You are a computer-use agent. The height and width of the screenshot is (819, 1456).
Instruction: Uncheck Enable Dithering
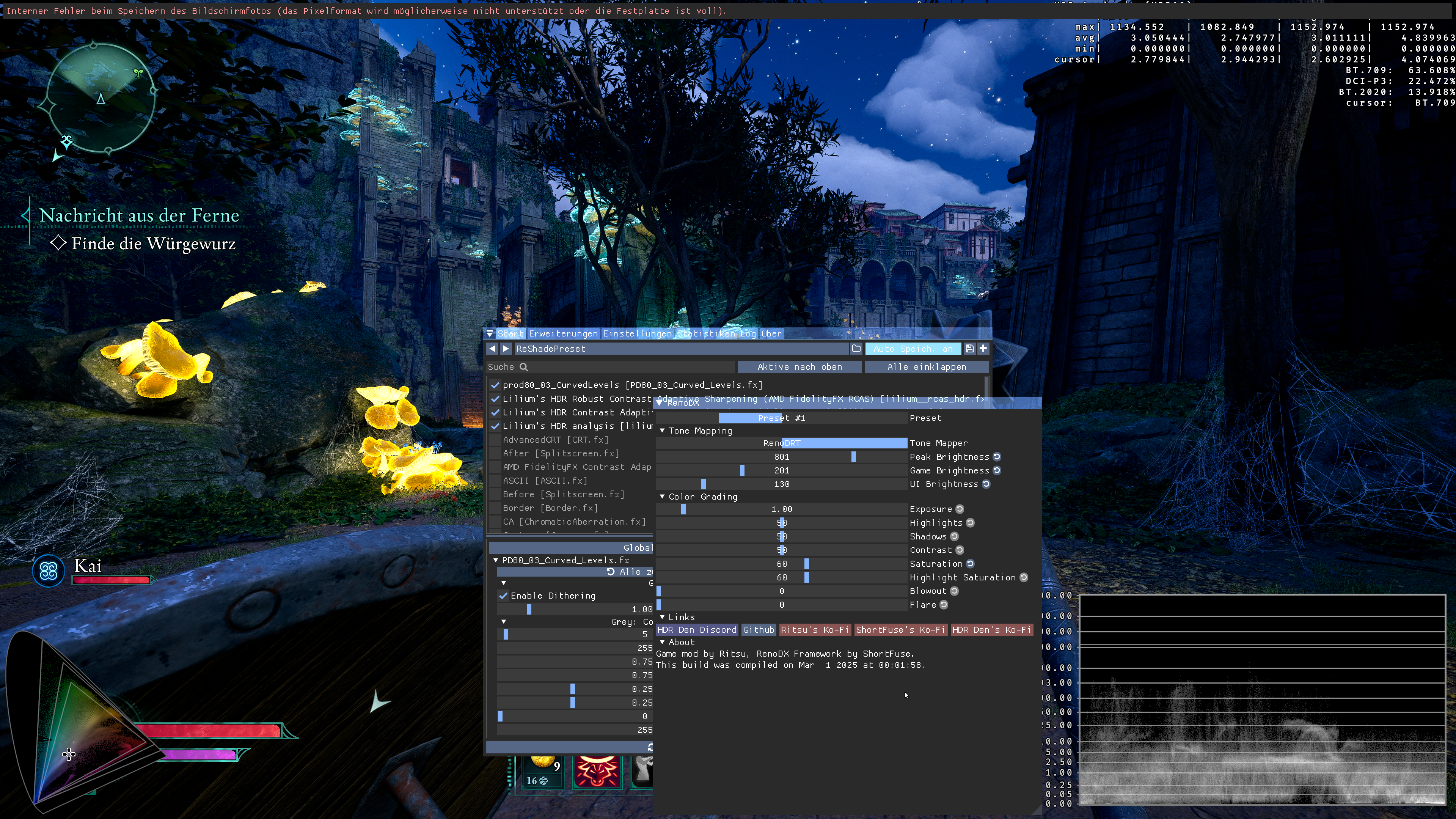[503, 596]
